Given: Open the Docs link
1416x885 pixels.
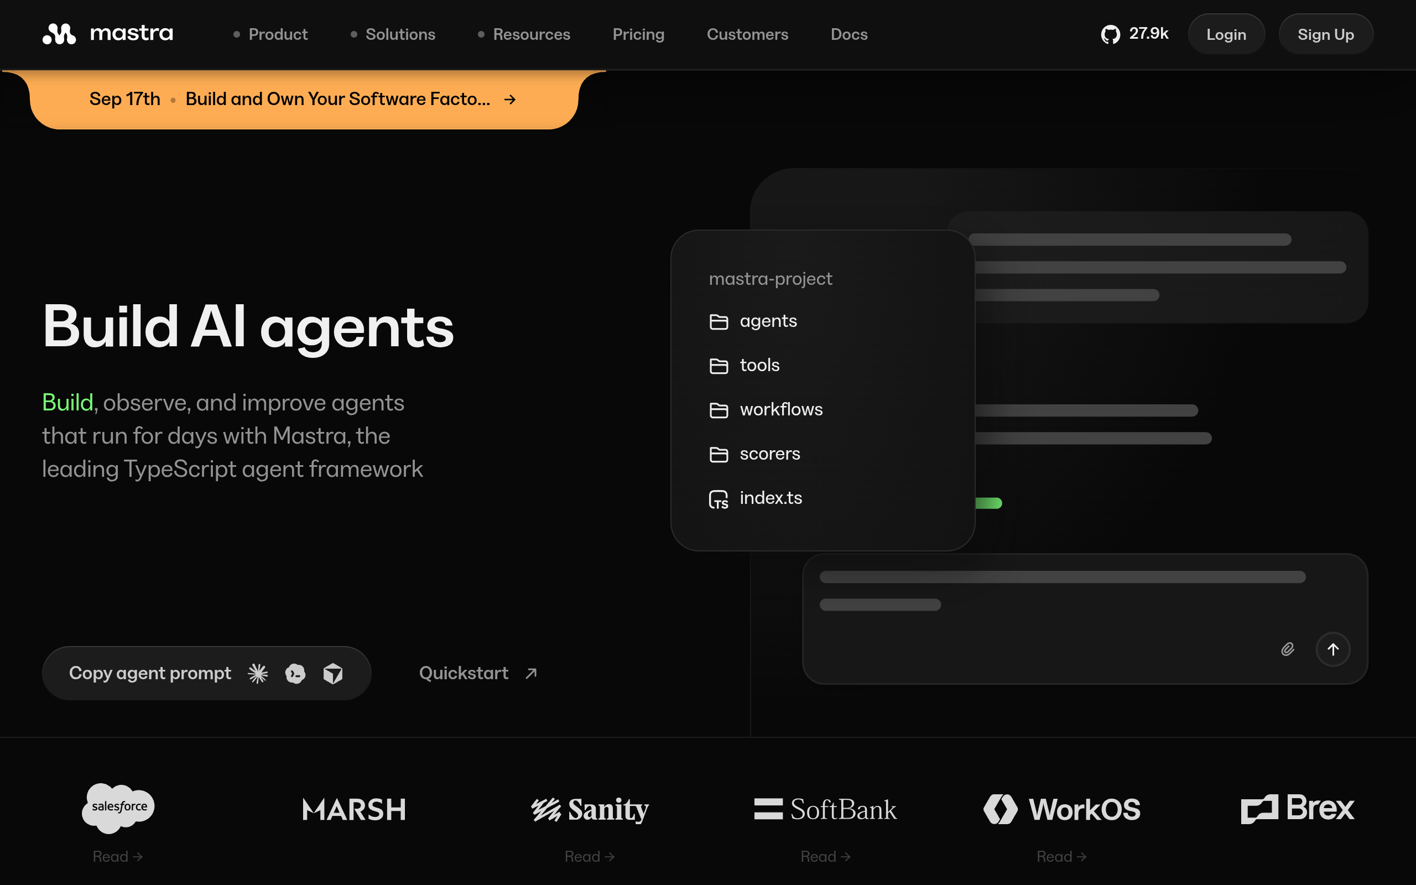Looking at the screenshot, I should pyautogui.click(x=849, y=34).
